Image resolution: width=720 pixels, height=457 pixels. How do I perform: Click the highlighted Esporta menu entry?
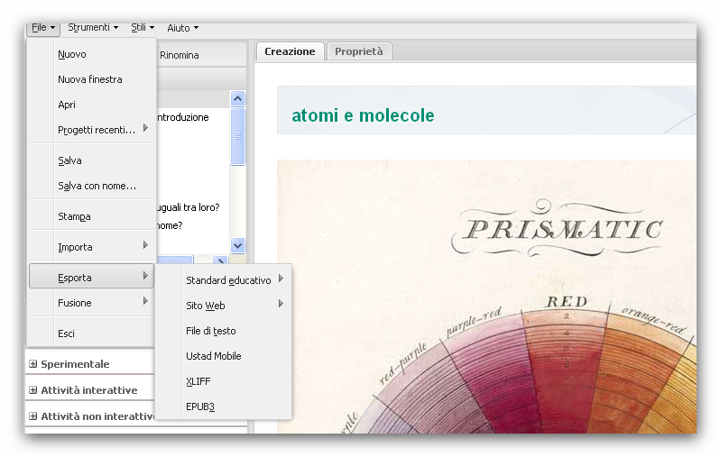pyautogui.click(x=91, y=276)
